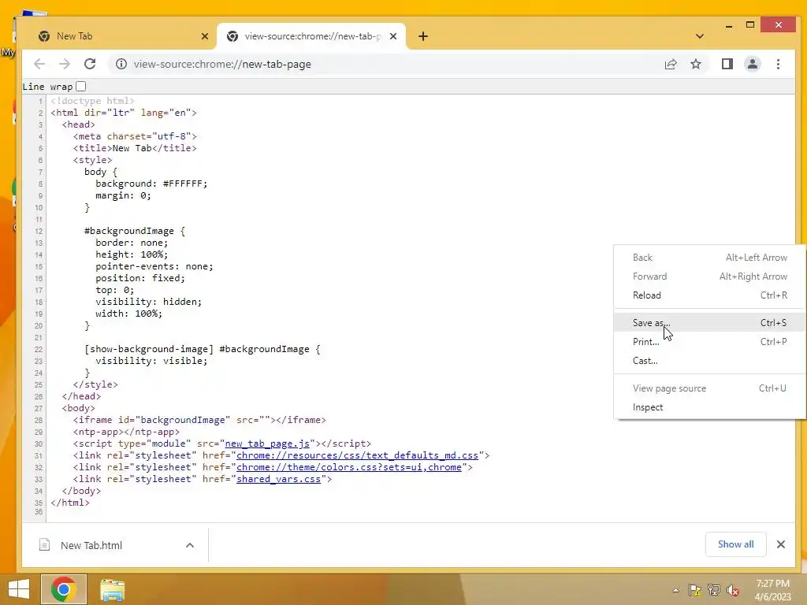Add a new tab with plus icon

tap(423, 36)
